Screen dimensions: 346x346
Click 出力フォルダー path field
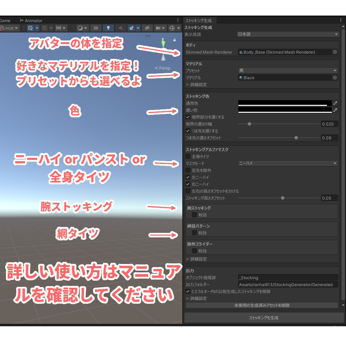coord(288,285)
